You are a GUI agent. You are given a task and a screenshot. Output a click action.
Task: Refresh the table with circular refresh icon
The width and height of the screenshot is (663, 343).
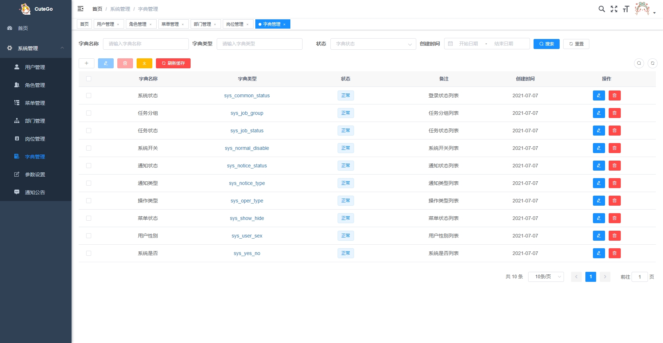tap(652, 63)
